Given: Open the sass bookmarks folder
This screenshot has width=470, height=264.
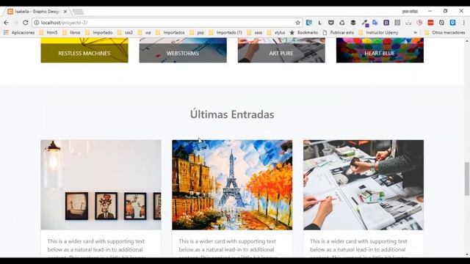Looking at the screenshot, I should point(255,32).
